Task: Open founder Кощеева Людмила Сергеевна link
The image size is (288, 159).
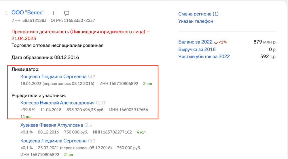Action: 53,141
